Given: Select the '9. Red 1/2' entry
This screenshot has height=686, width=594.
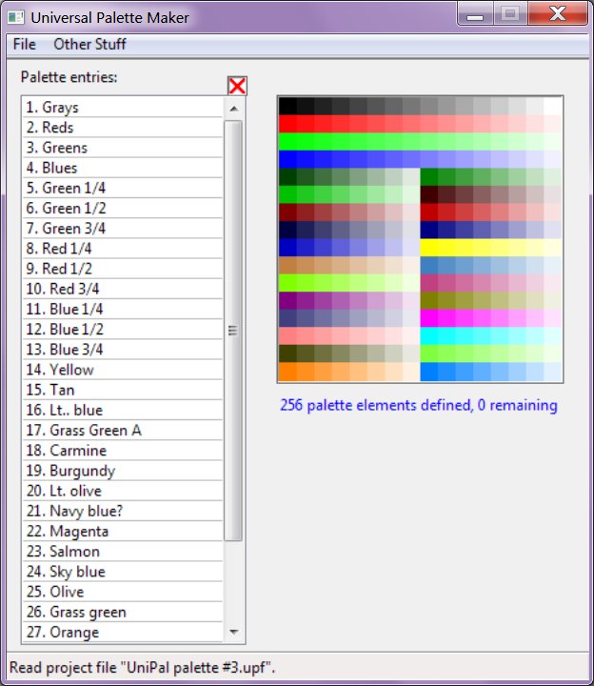Looking at the screenshot, I should point(123,268).
